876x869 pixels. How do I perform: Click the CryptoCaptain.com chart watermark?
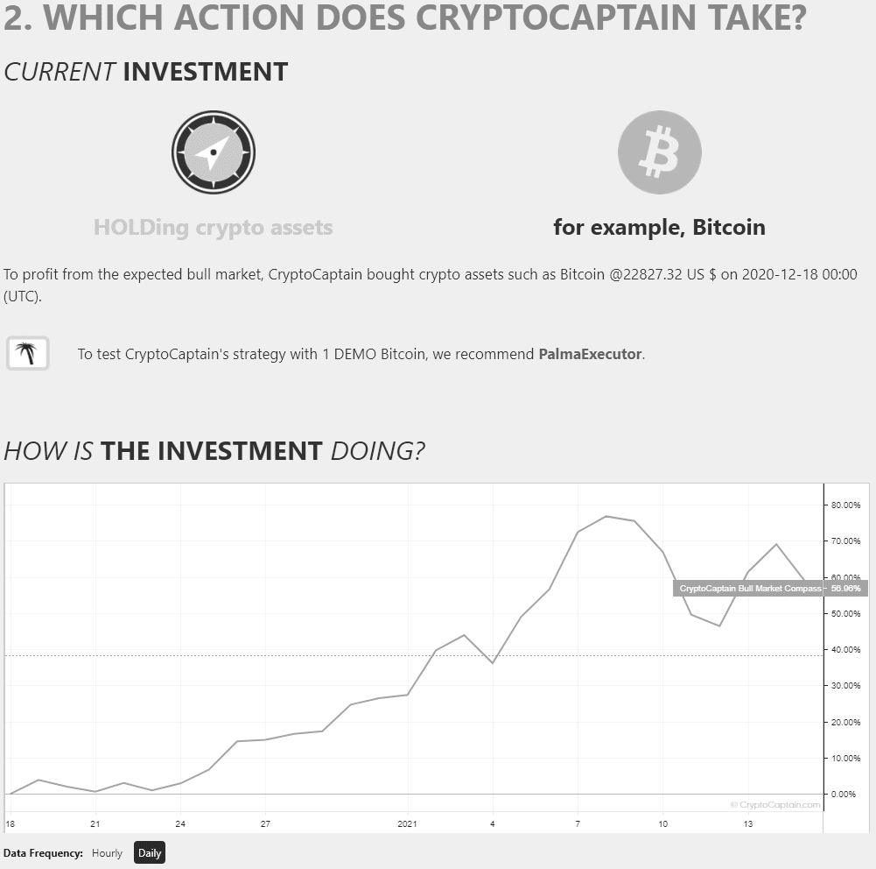pos(775,805)
